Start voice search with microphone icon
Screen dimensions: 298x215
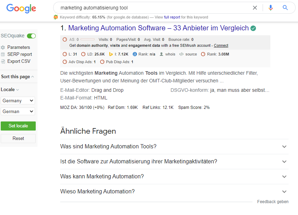tap(270, 8)
